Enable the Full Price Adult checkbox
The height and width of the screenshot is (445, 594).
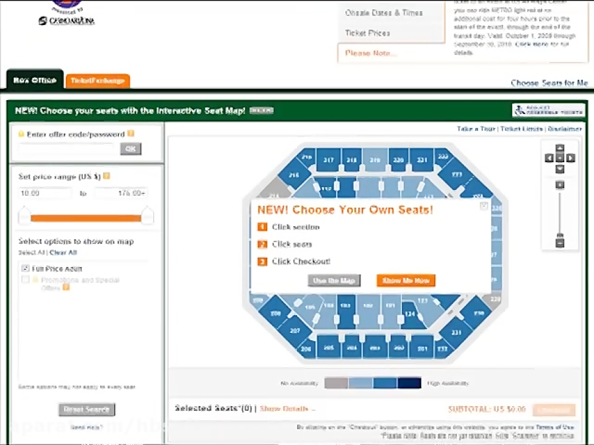click(25, 268)
